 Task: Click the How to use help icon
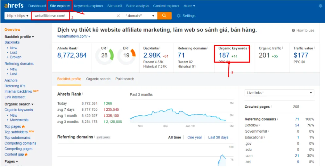pos(293,30)
